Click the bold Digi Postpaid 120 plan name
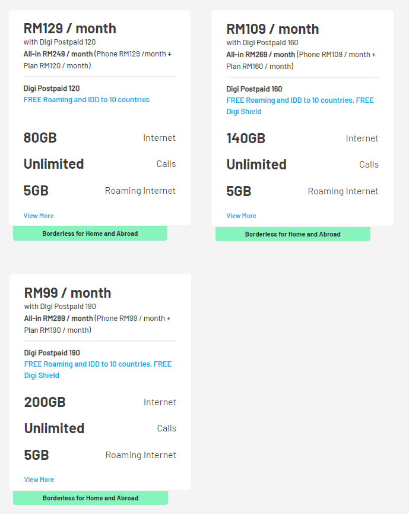Screen dimensions: 409x514 pyautogui.click(x=52, y=89)
